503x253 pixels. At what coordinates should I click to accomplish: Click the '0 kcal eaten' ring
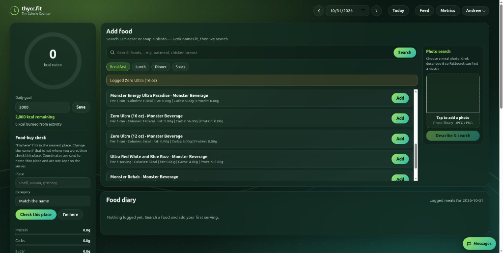click(x=53, y=60)
